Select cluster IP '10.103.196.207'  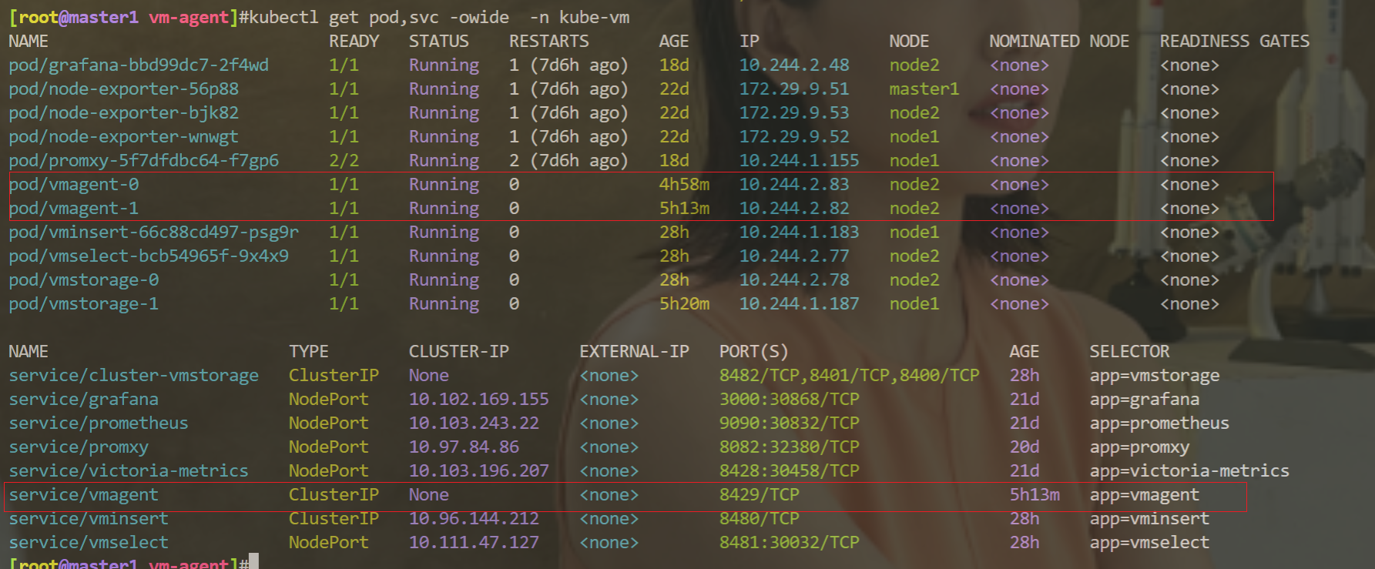479,471
